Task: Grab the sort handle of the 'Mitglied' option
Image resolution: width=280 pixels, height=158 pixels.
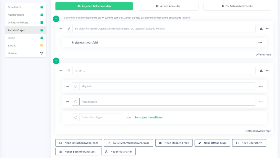Action: [x=68, y=86]
